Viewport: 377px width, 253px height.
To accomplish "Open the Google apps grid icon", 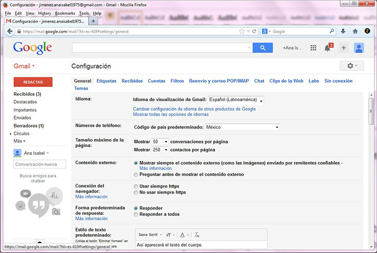I will tap(313, 48).
